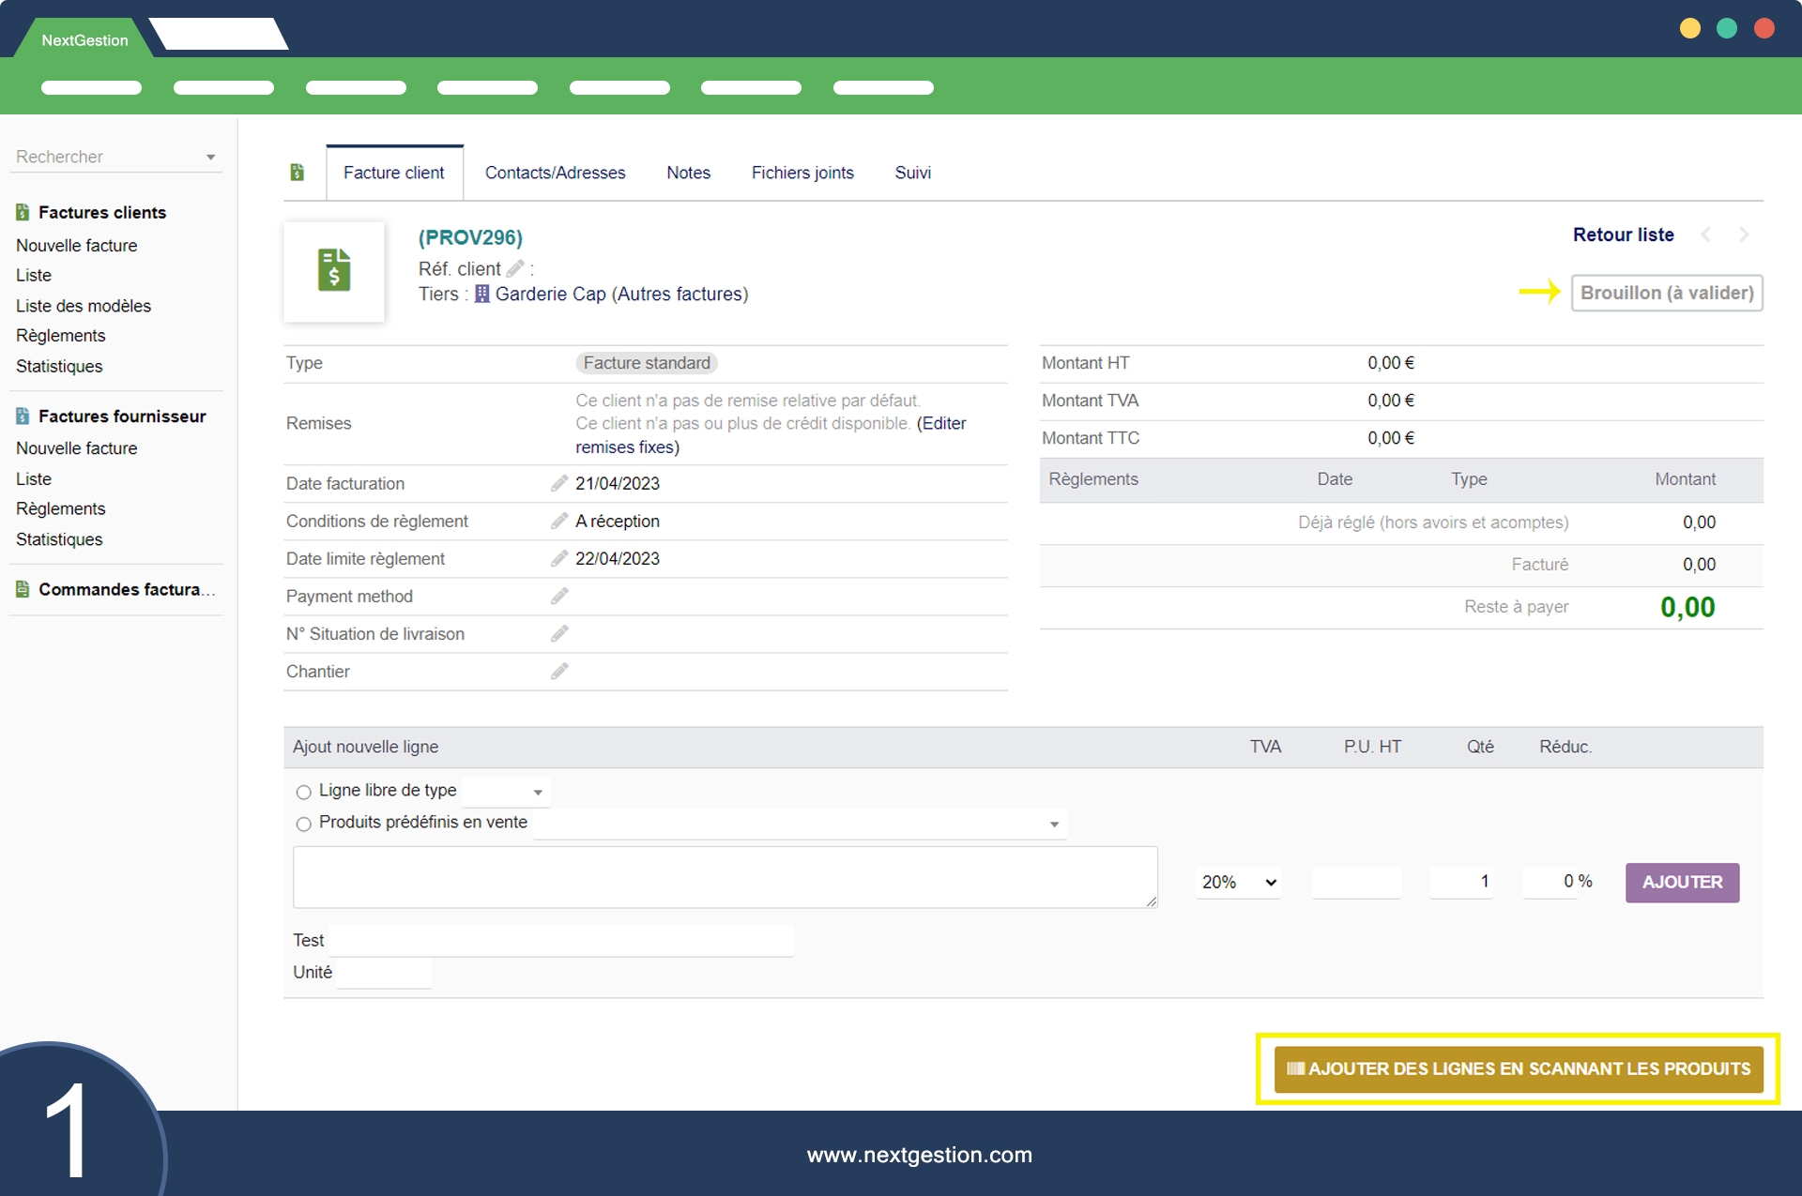This screenshot has width=1802, height=1196.
Task: Click previous invoice left chevron
Action: pyautogui.click(x=1706, y=235)
